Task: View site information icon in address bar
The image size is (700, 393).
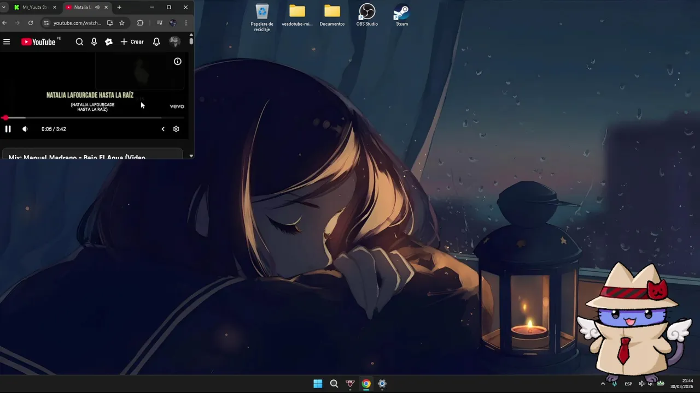Action: point(46,23)
